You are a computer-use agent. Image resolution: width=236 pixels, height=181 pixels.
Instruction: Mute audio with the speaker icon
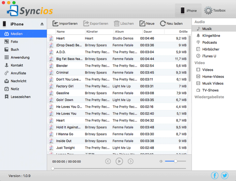(161, 161)
